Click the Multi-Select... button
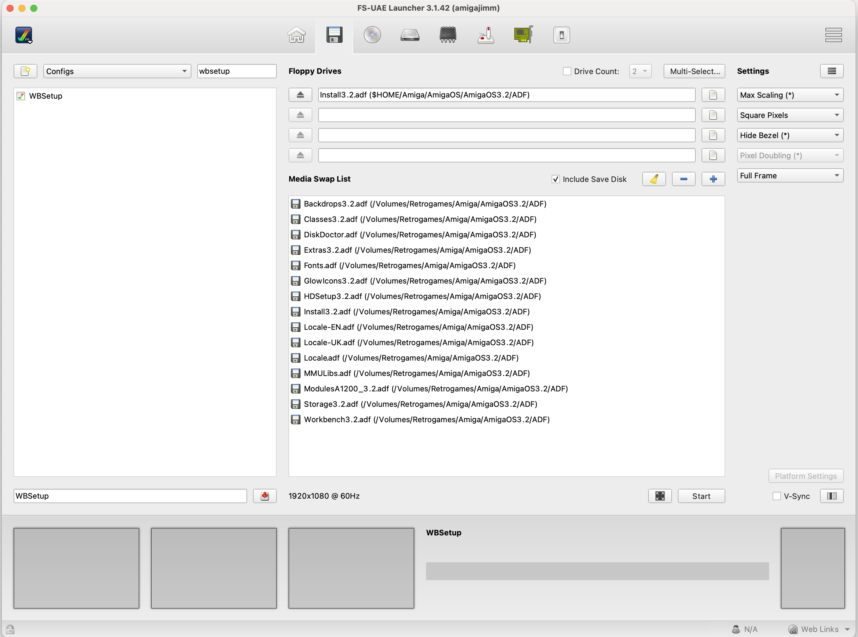Image resolution: width=858 pixels, height=637 pixels. tap(694, 71)
